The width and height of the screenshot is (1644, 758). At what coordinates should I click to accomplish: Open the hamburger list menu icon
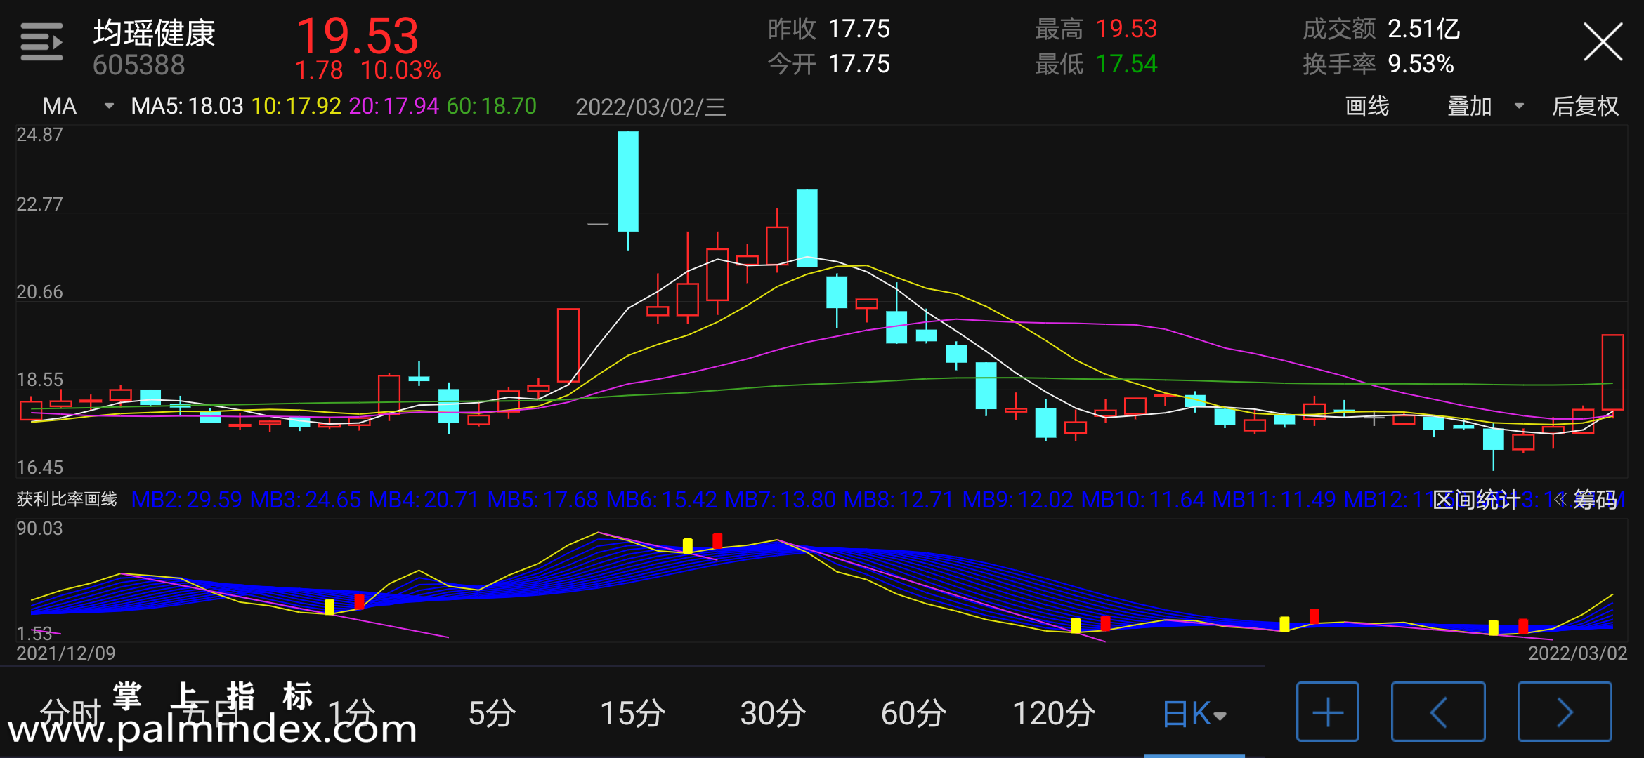click(41, 42)
